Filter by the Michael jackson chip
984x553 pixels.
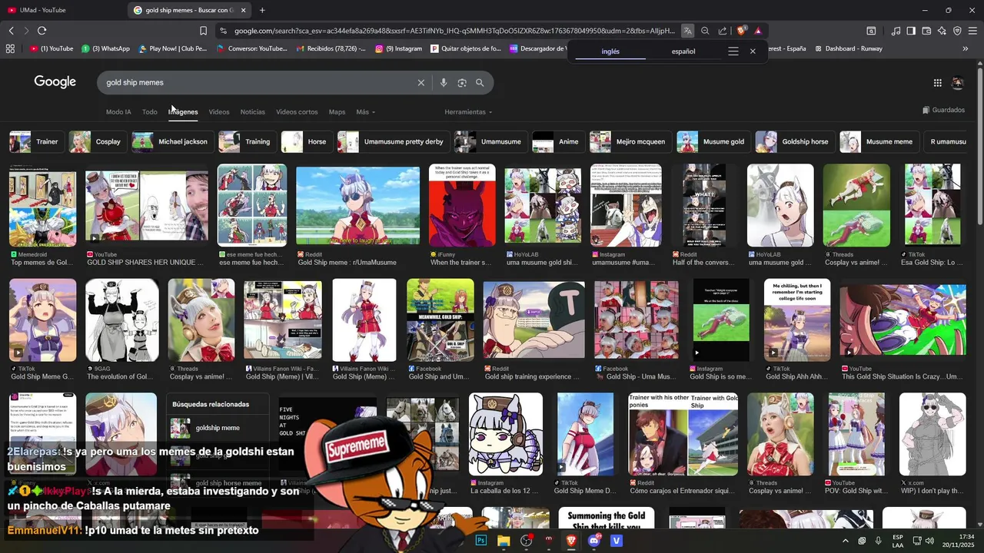pos(171,141)
